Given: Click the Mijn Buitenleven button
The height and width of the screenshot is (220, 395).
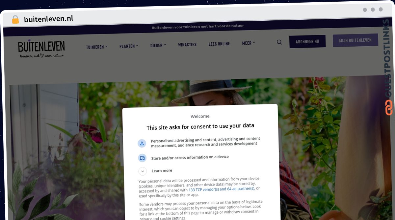Looking at the screenshot, I should (355, 40).
